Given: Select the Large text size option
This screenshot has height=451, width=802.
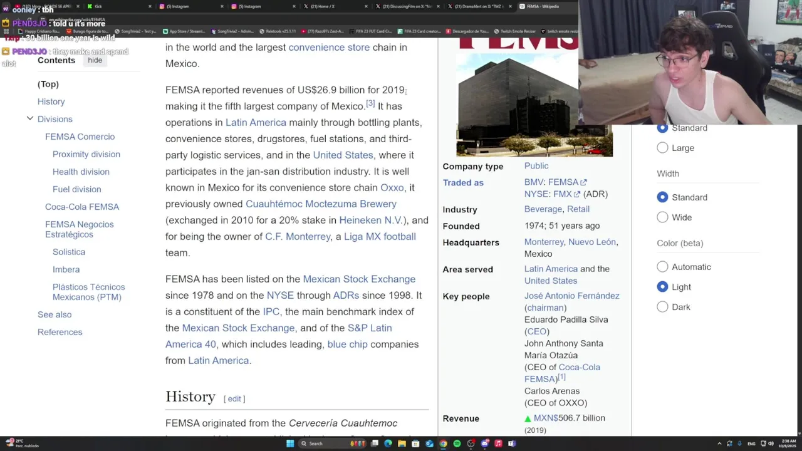Looking at the screenshot, I should click(x=662, y=148).
